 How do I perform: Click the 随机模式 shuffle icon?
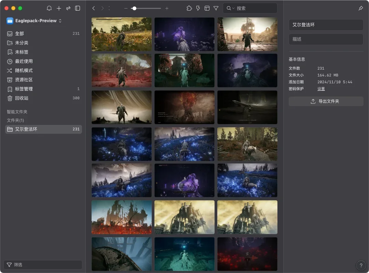coord(10,71)
